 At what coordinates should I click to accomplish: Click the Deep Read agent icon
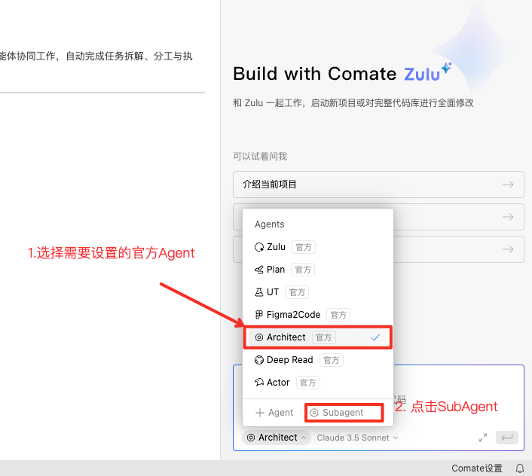pyautogui.click(x=259, y=360)
